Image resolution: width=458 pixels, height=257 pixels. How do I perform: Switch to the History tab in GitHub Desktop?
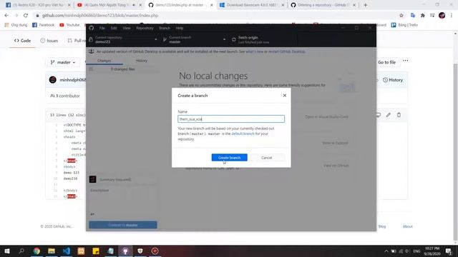click(142, 61)
